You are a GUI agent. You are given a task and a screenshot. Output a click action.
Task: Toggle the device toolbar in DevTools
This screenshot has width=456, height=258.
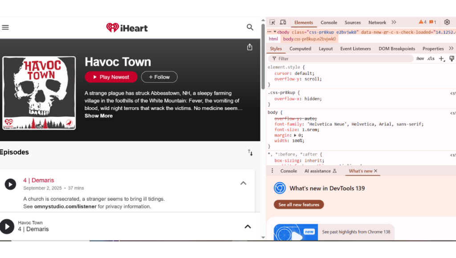point(283,22)
